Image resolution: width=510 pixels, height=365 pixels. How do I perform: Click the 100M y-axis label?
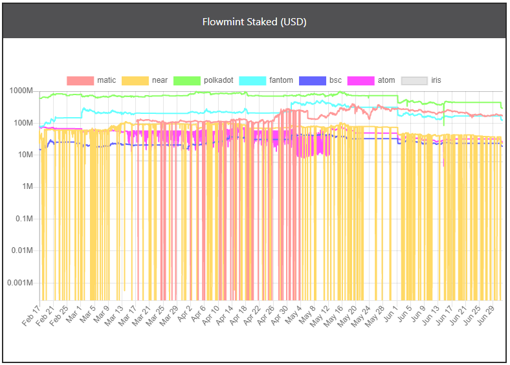(23, 123)
